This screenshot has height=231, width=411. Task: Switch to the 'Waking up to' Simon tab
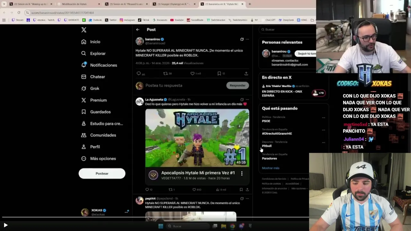[x=31, y=4]
